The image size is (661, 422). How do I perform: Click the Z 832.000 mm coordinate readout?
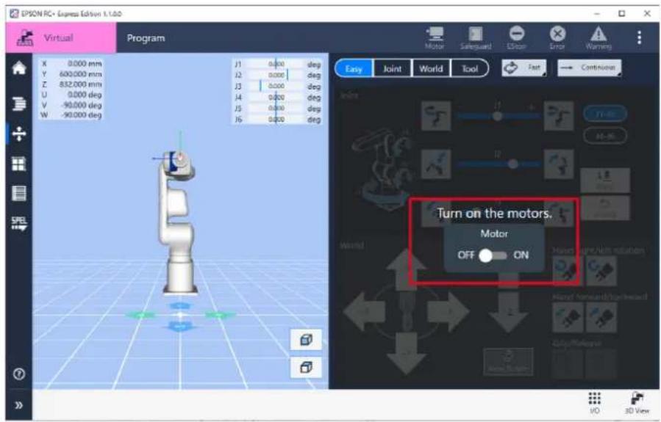coord(71,84)
